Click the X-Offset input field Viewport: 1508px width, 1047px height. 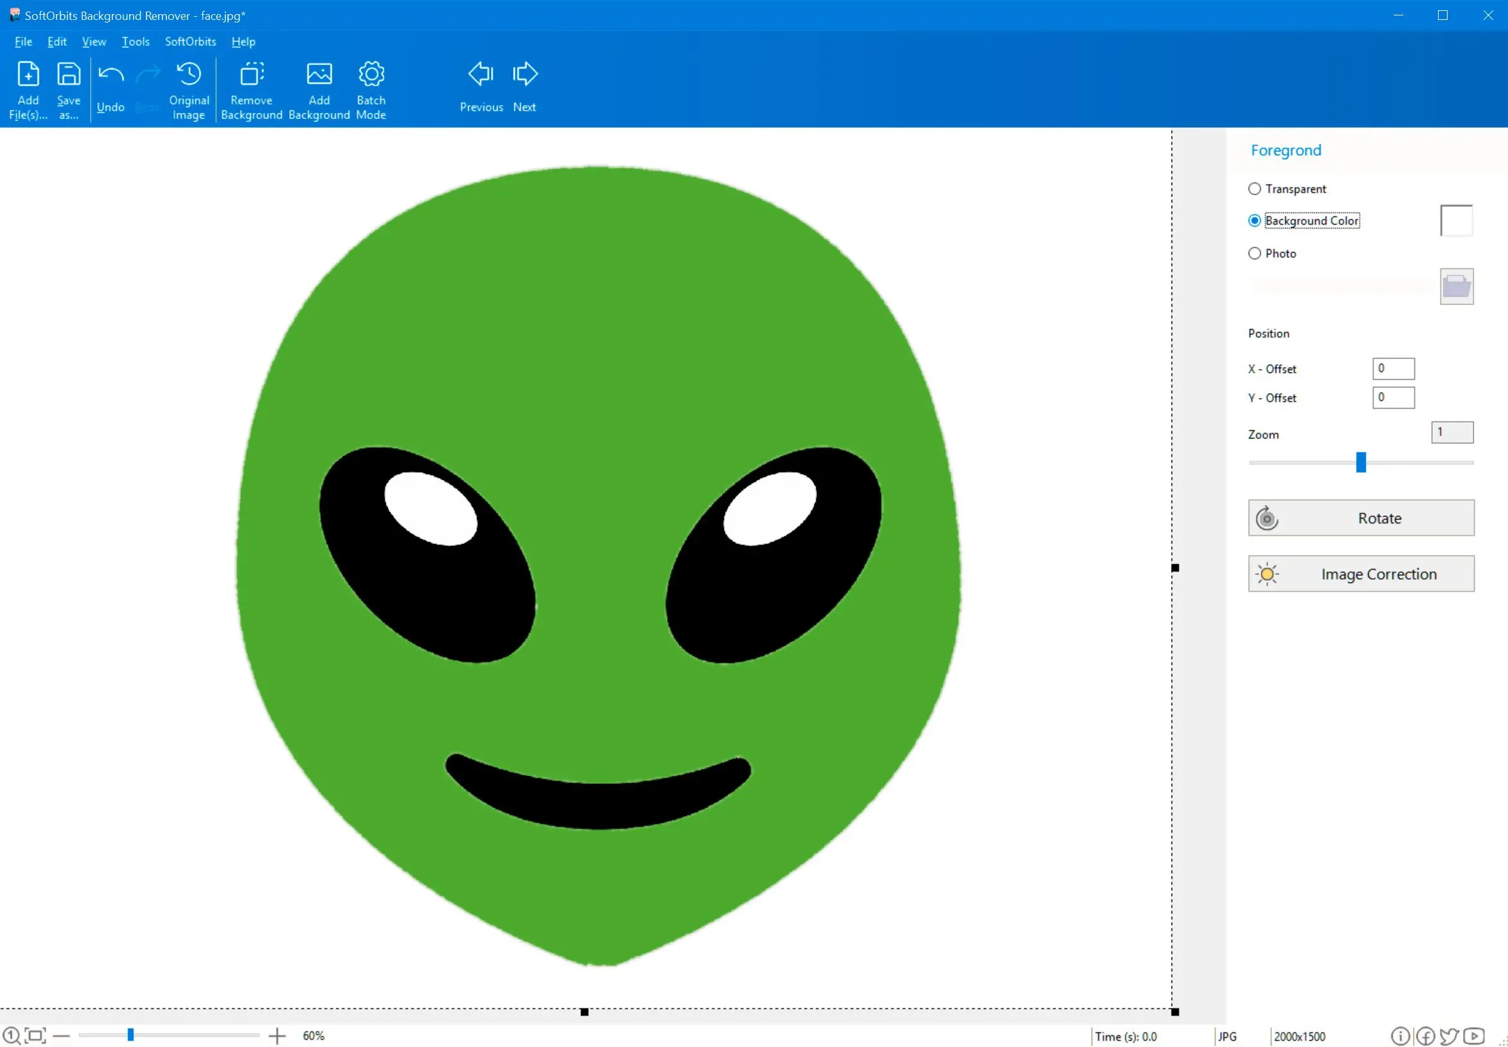1394,367
